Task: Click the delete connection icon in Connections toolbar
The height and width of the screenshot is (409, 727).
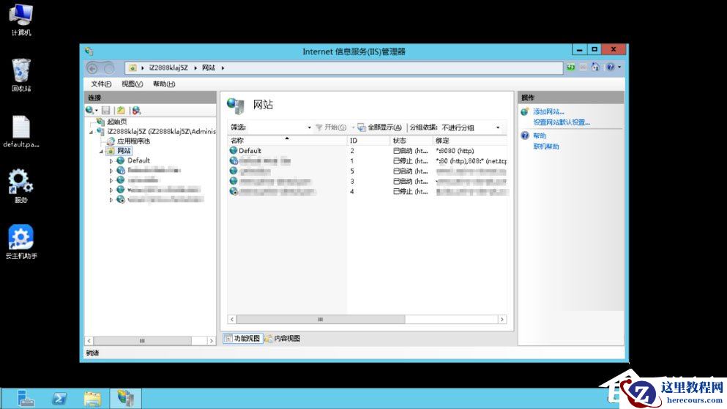Action: (x=136, y=111)
